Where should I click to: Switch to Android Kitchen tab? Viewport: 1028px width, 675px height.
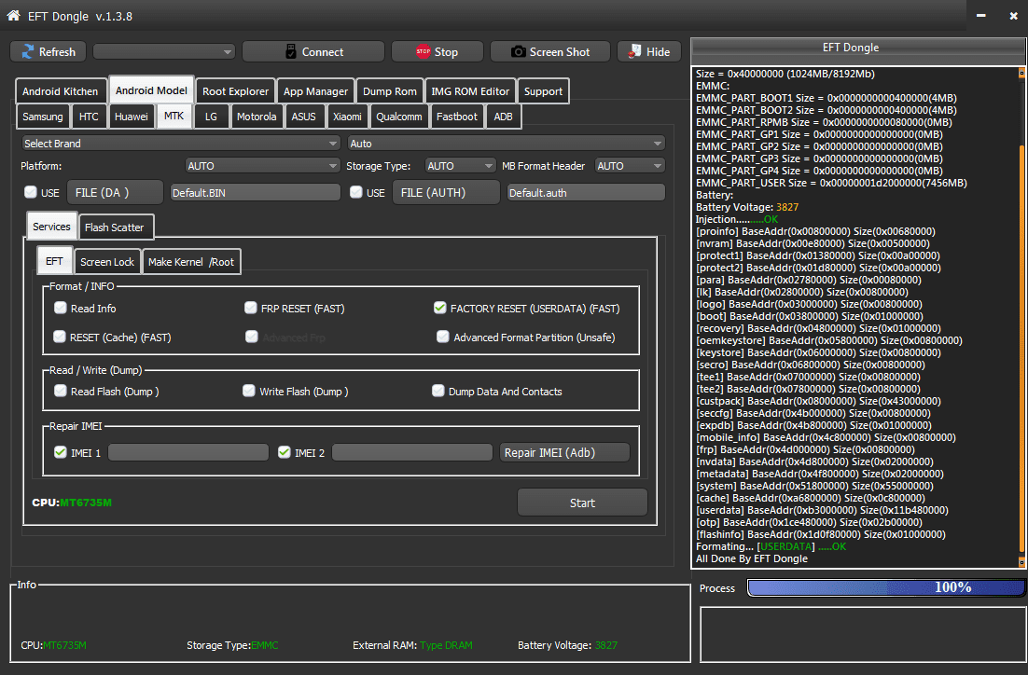click(61, 91)
